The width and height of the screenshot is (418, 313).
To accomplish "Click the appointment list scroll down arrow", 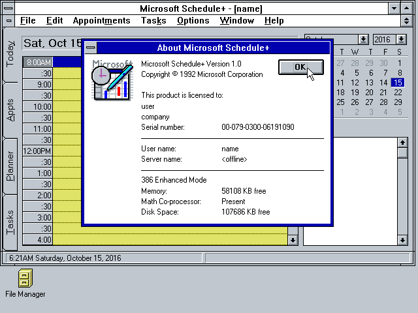I will (x=293, y=241).
